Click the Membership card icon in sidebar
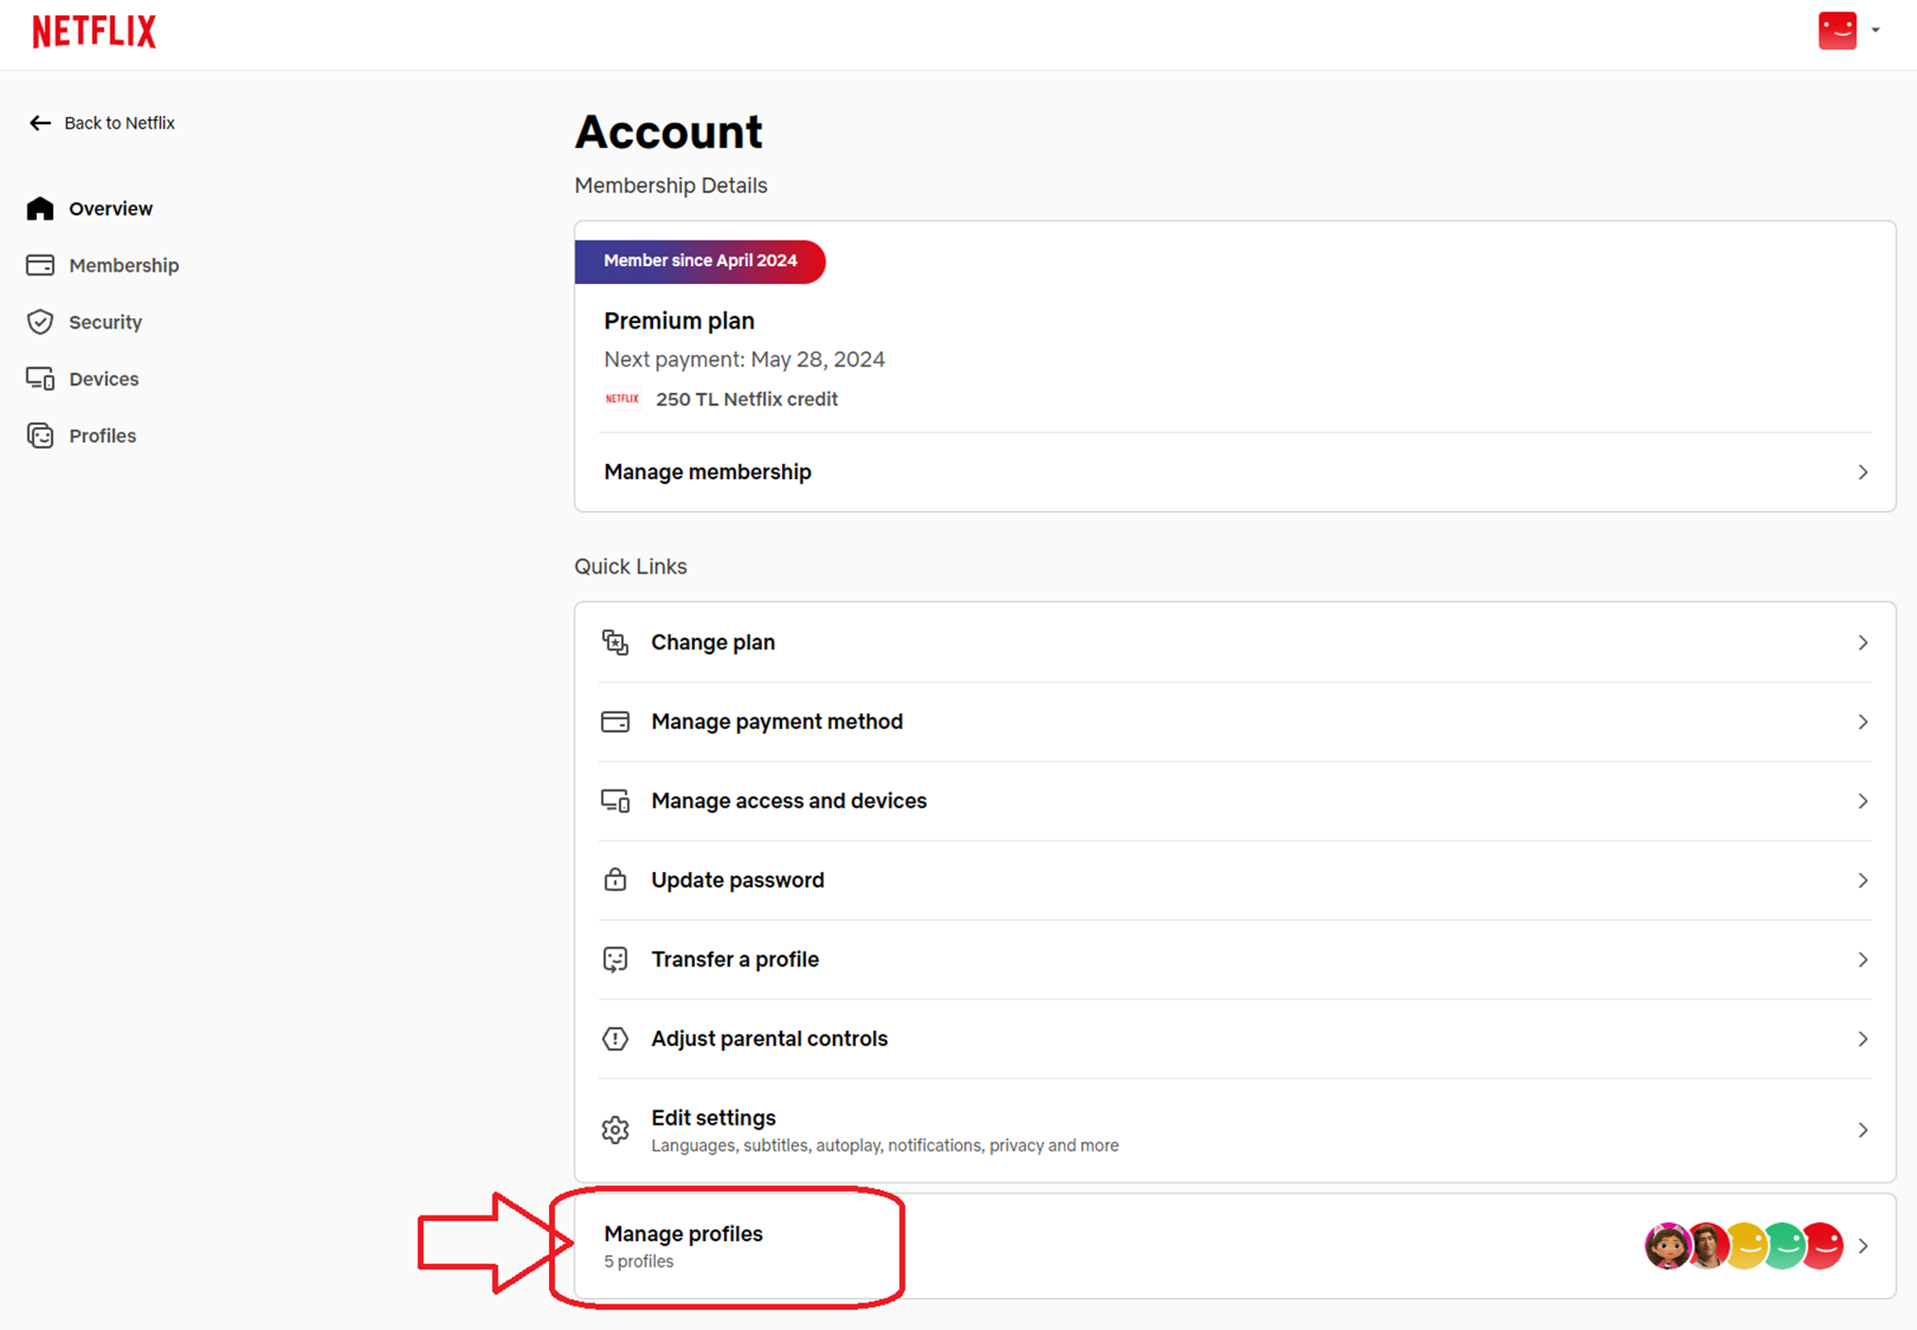The height and width of the screenshot is (1330, 1917). (40, 265)
